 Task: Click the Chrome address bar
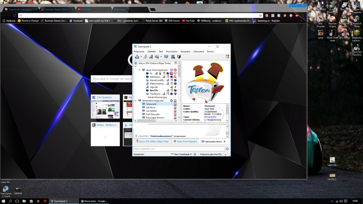[x=140, y=16]
